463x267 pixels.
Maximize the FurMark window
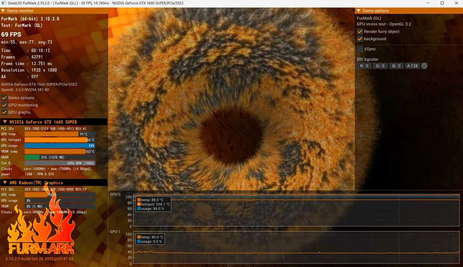click(442, 3)
